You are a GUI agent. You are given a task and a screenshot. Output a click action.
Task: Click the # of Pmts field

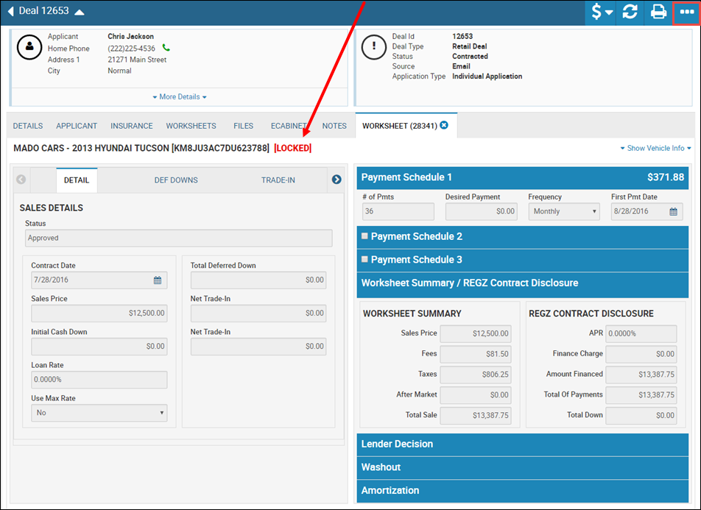point(398,211)
